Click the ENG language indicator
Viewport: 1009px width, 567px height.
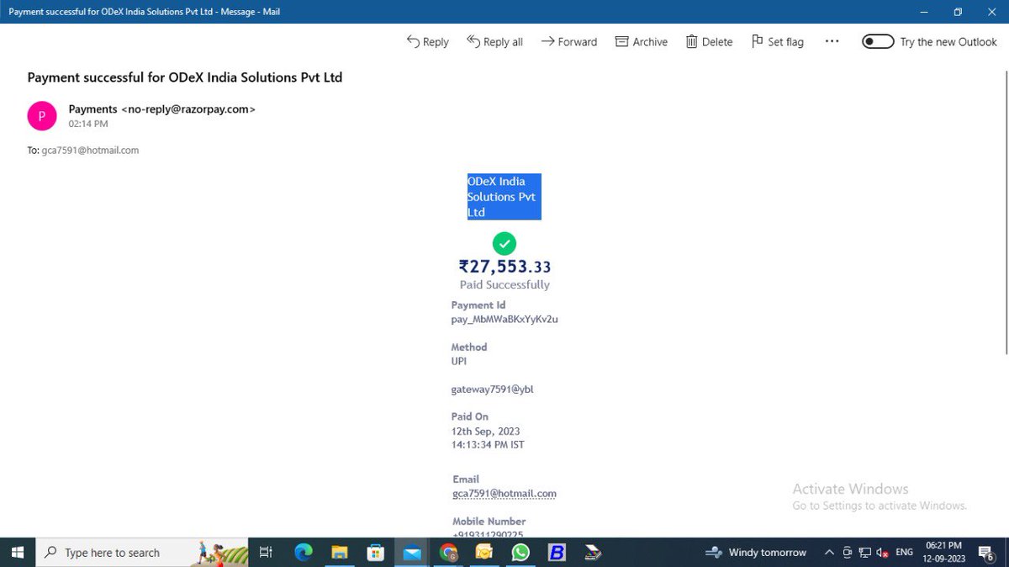[x=904, y=553]
